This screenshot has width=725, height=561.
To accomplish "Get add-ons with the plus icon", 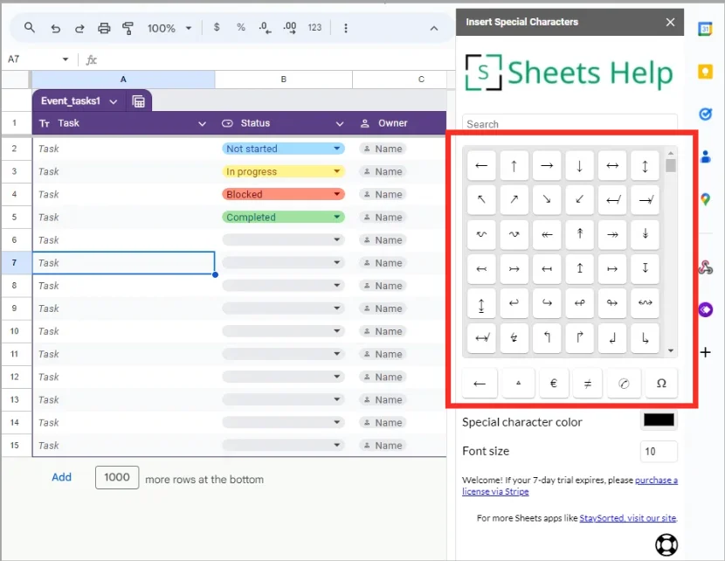I will tap(705, 353).
